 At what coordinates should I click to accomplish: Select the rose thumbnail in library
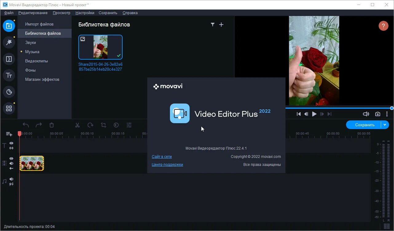pos(100,47)
